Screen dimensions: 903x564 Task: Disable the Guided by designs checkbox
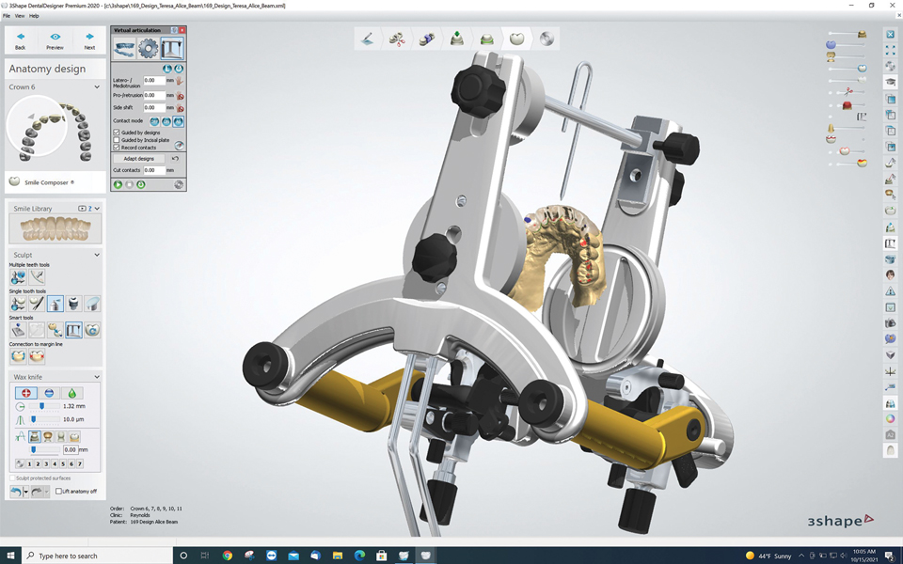click(x=117, y=133)
